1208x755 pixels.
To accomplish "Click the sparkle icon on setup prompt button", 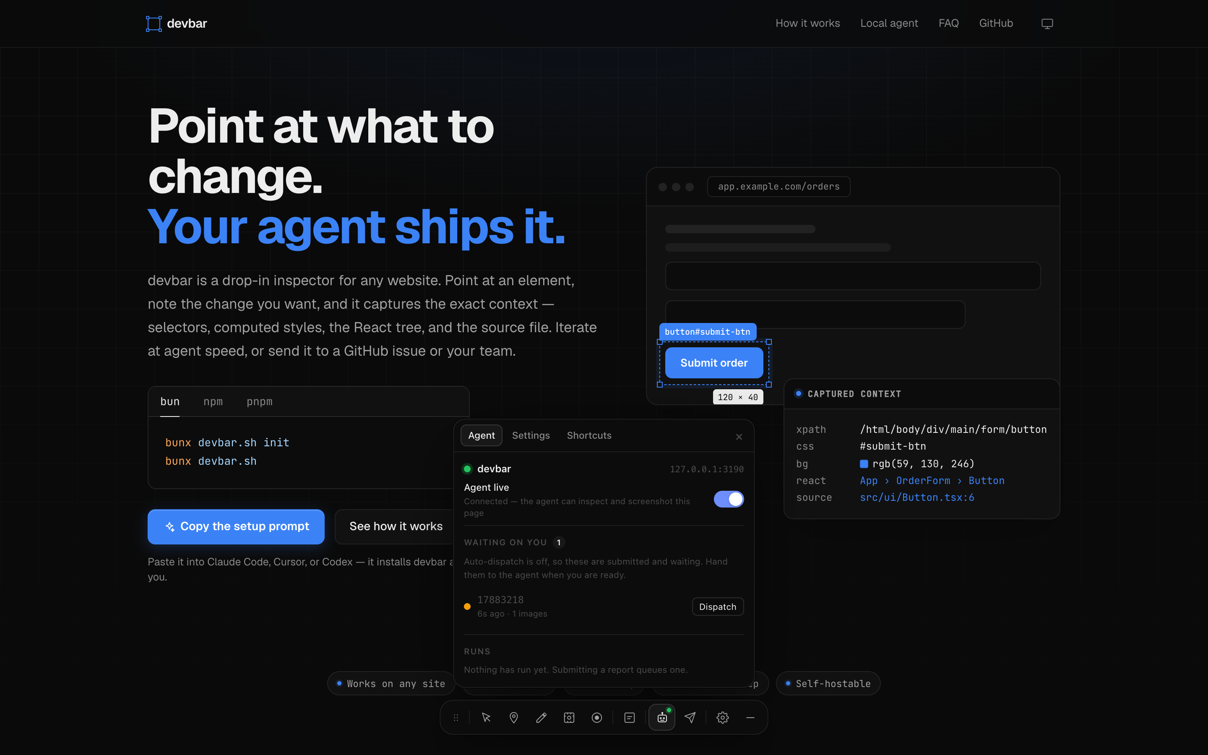I will point(170,527).
